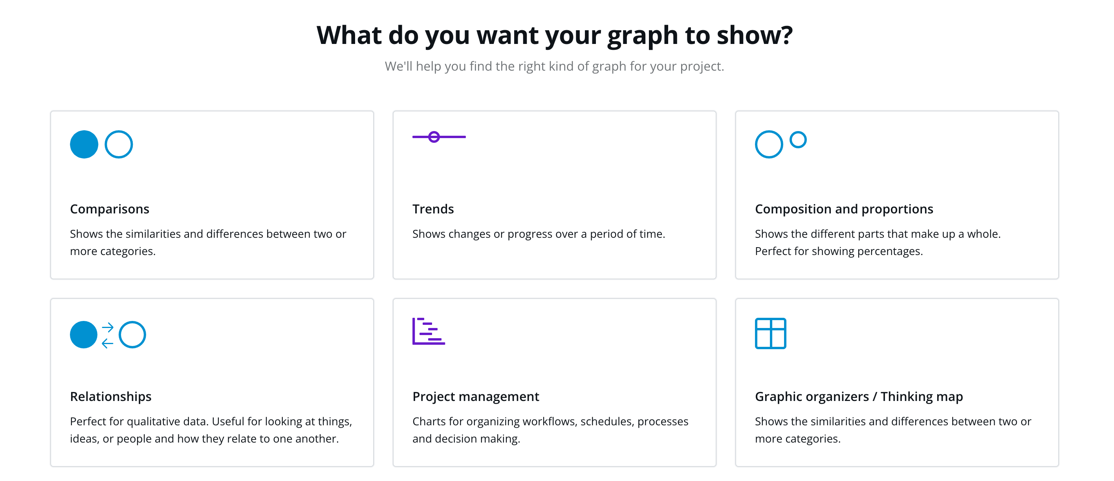Image resolution: width=1114 pixels, height=481 pixels.
Task: Click the Relationships arrows-between-circles icon
Action: 108,335
